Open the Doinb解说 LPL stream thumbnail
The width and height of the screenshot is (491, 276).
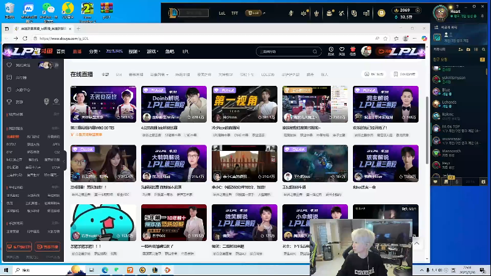point(174,104)
